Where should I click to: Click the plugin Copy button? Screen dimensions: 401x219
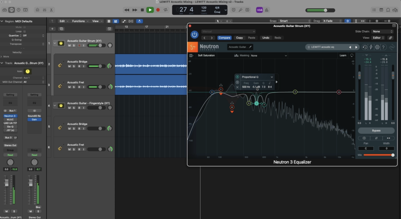(x=239, y=38)
